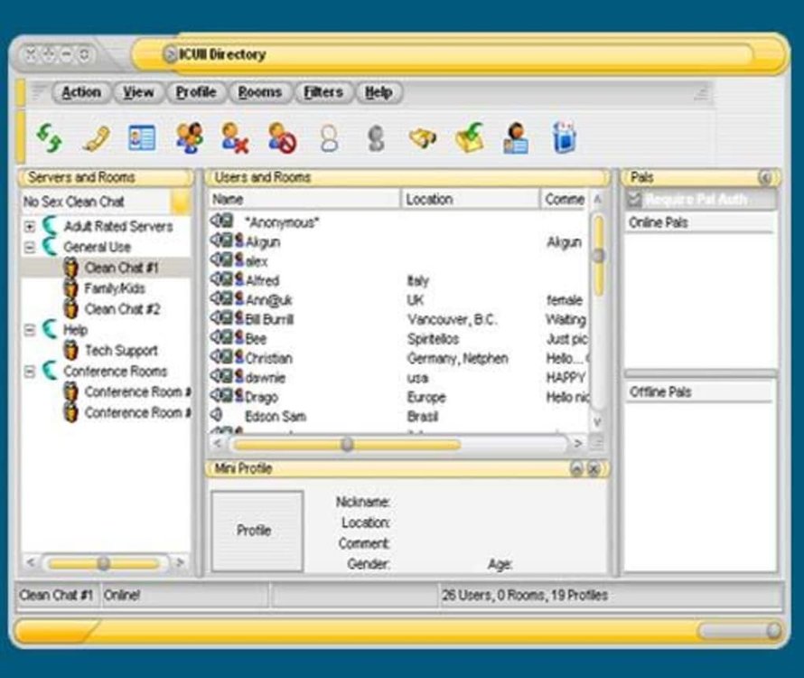The width and height of the screenshot is (804, 678).
Task: Click the user list horizontal scrollbar thumb
Action: (347, 444)
